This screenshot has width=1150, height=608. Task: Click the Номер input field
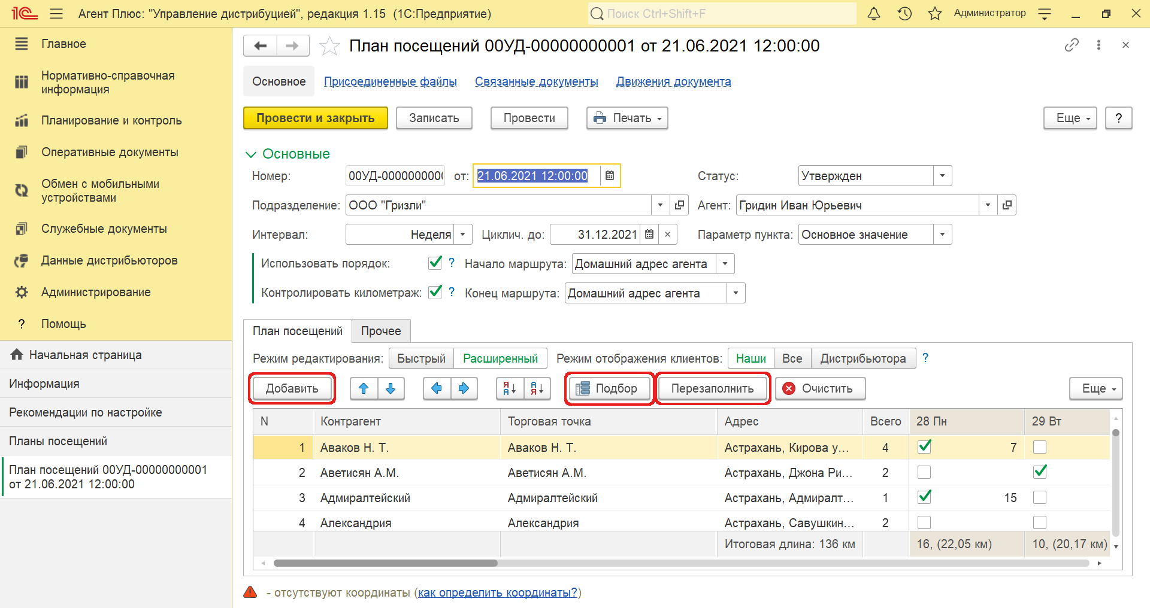click(395, 176)
